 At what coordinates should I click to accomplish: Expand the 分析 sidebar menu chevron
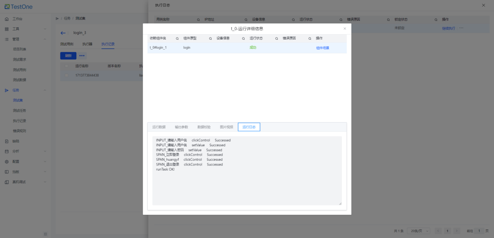(45, 151)
